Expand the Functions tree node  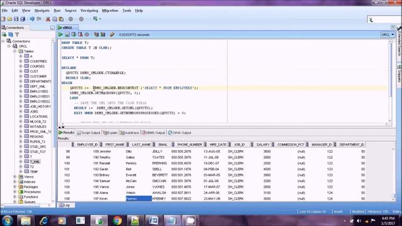tap(15, 196)
